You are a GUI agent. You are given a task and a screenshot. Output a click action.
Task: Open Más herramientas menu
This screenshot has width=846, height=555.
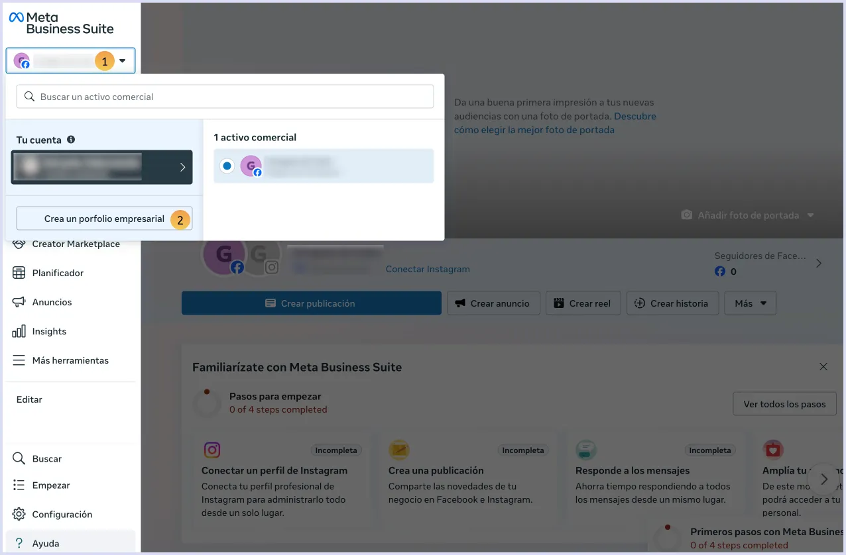[70, 360]
